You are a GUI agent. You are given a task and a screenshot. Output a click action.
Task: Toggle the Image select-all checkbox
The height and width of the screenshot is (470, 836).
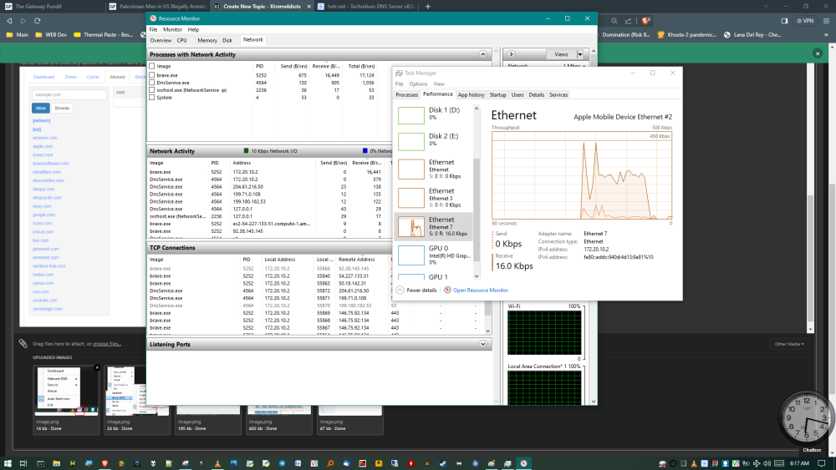[151, 66]
